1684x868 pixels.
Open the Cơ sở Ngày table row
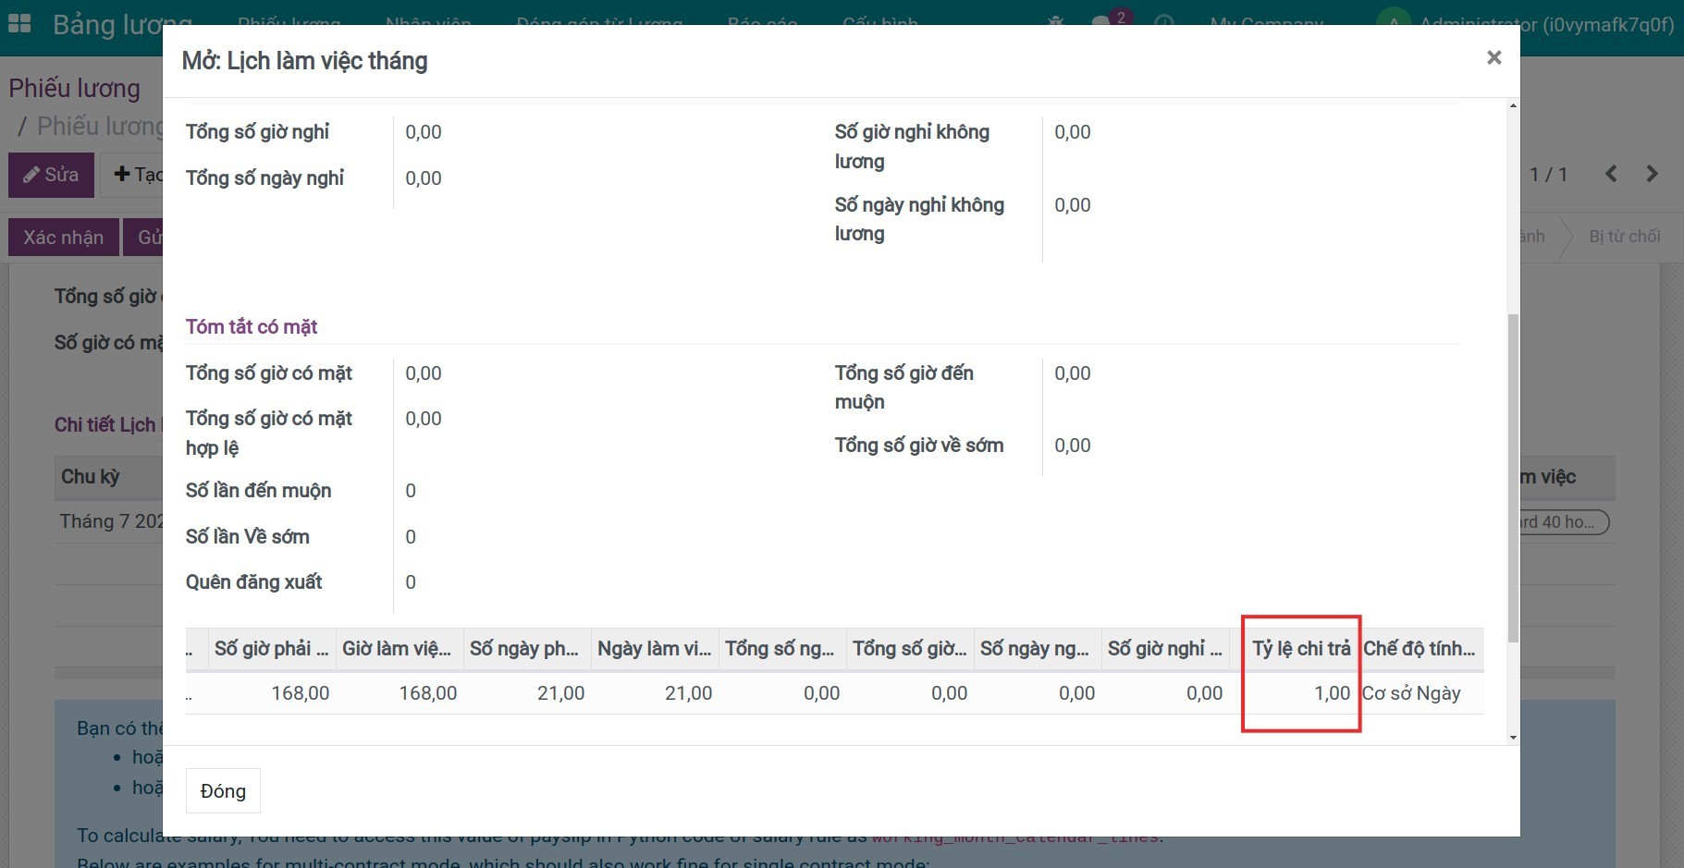(1411, 693)
